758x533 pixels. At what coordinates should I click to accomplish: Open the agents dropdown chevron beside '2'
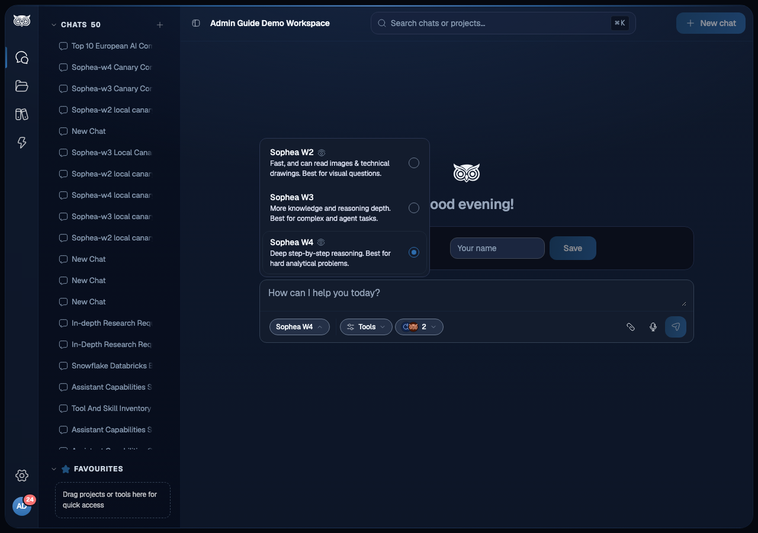pos(433,327)
